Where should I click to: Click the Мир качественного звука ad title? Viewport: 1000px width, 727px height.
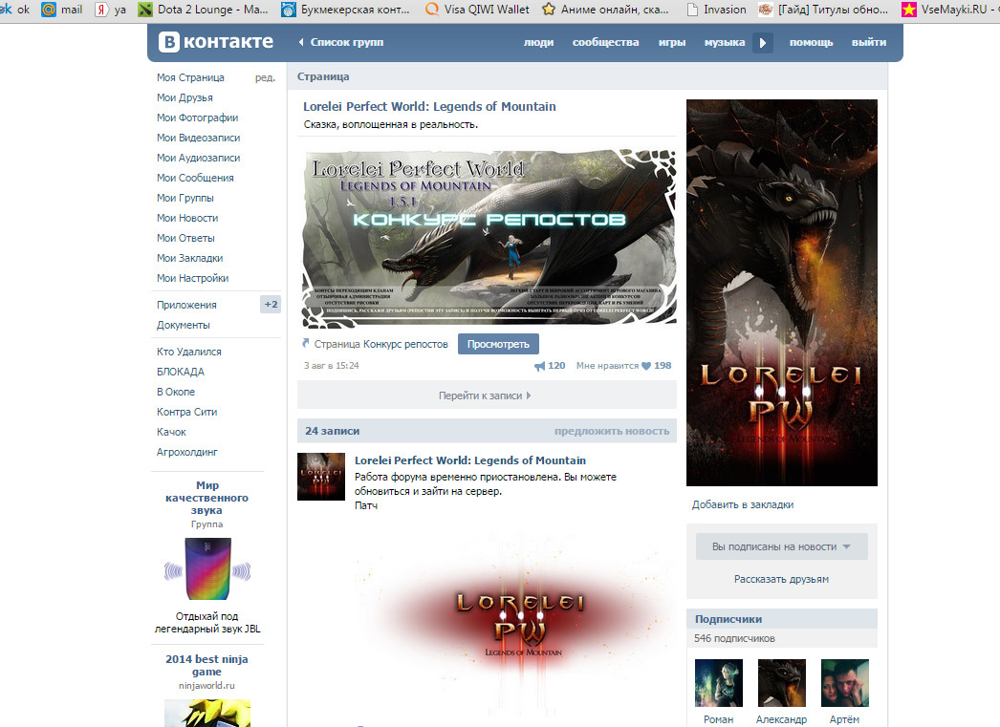click(x=207, y=498)
